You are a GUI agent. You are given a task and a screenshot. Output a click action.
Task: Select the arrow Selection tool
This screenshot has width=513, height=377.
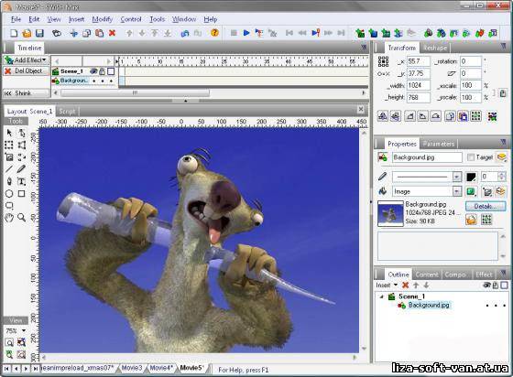tap(9, 133)
